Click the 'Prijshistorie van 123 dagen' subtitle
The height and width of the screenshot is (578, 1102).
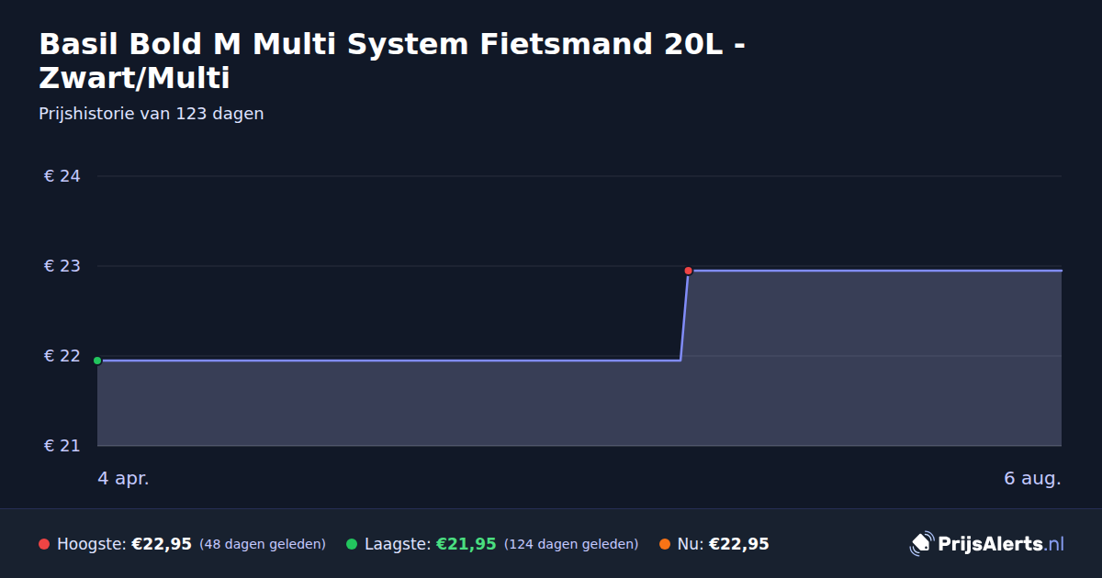point(152,114)
